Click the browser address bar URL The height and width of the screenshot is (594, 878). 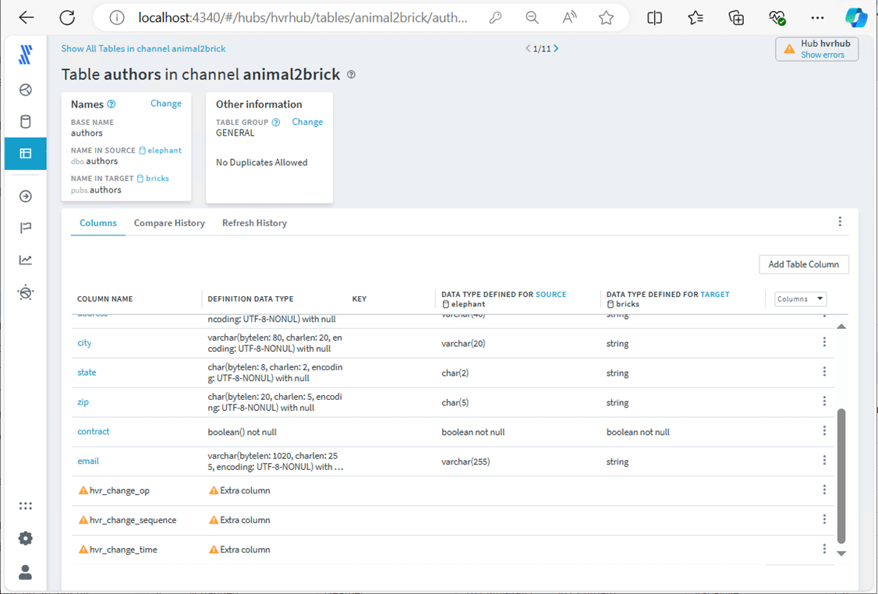tap(303, 18)
